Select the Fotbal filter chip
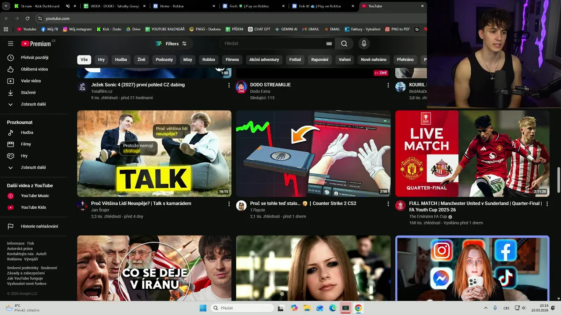Image resolution: width=561 pixels, height=315 pixels. (x=295, y=59)
